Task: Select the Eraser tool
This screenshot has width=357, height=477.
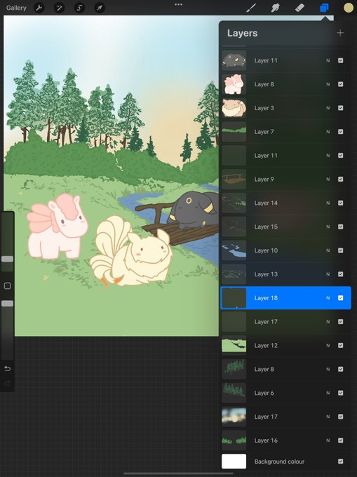Action: (299, 8)
